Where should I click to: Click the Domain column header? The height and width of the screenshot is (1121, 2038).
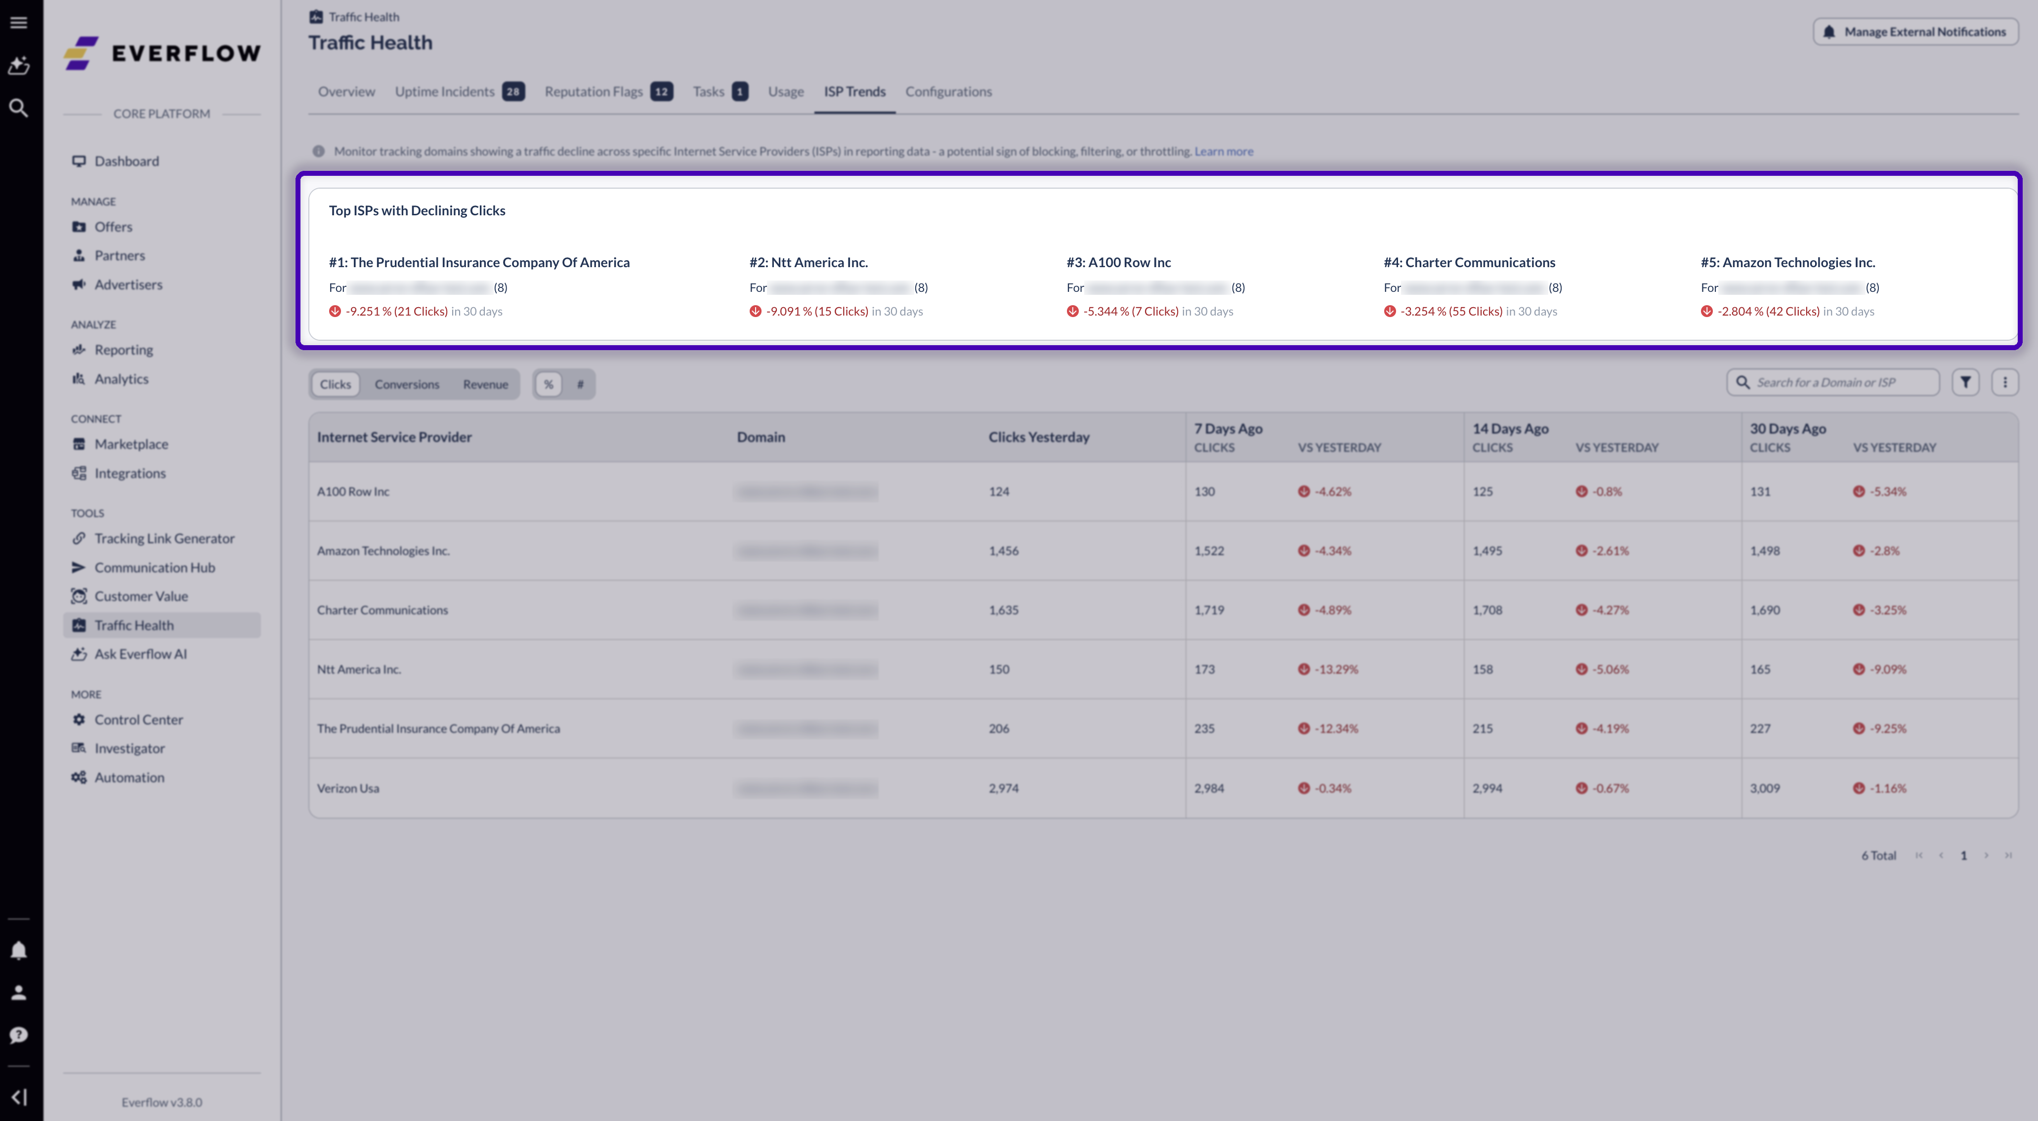tap(761, 437)
